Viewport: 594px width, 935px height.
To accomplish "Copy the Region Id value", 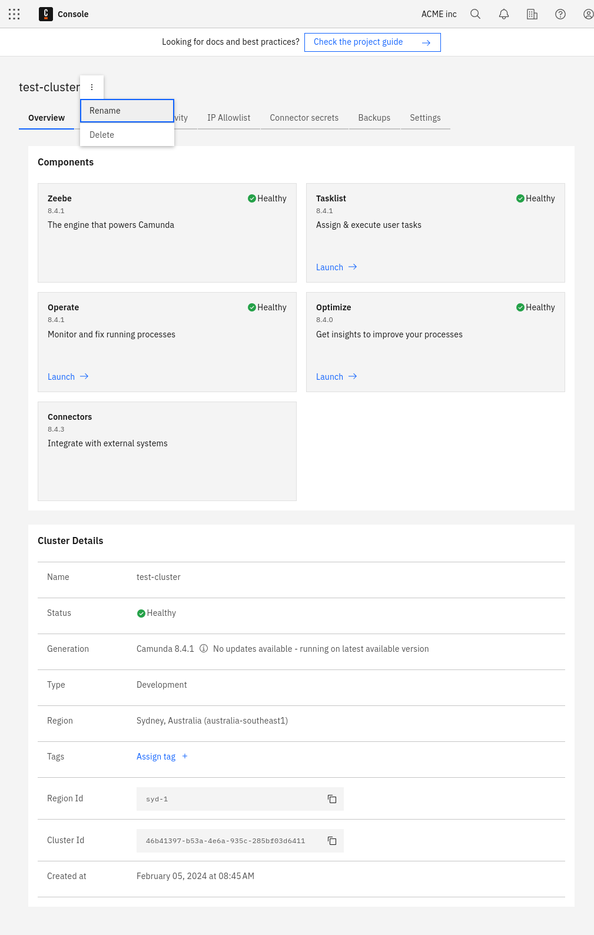I will pyautogui.click(x=332, y=799).
